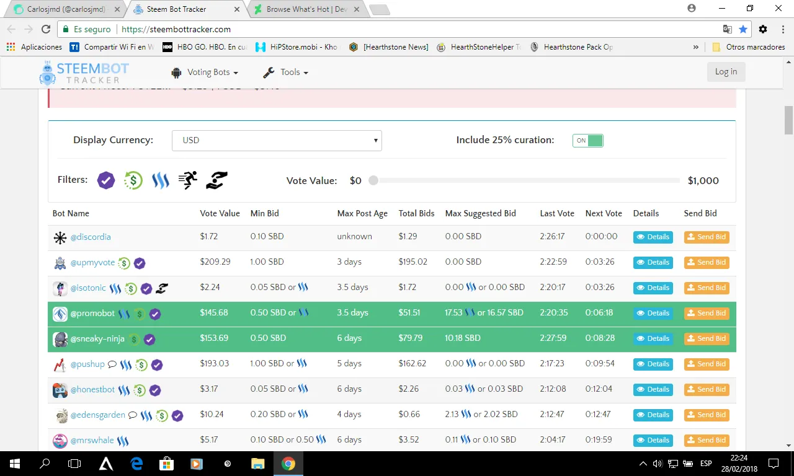Toggle the refund filter dollar icon
The height and width of the screenshot is (476, 794).
[133, 180]
